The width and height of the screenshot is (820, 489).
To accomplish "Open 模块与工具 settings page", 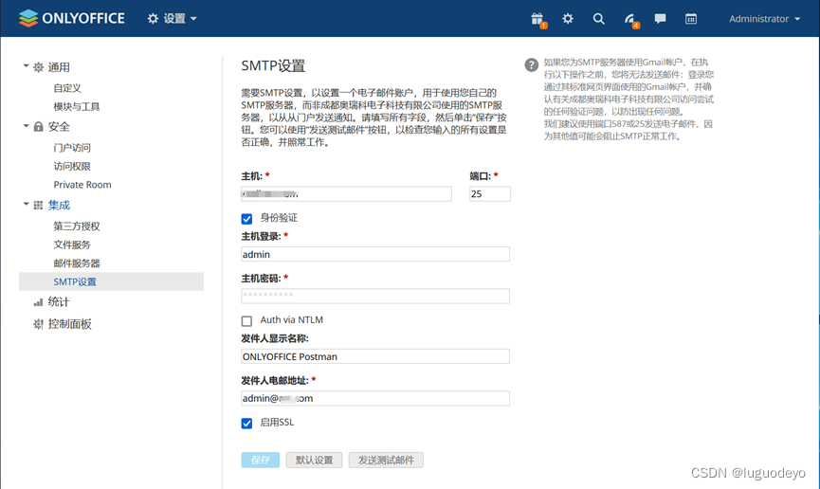I will point(77,107).
